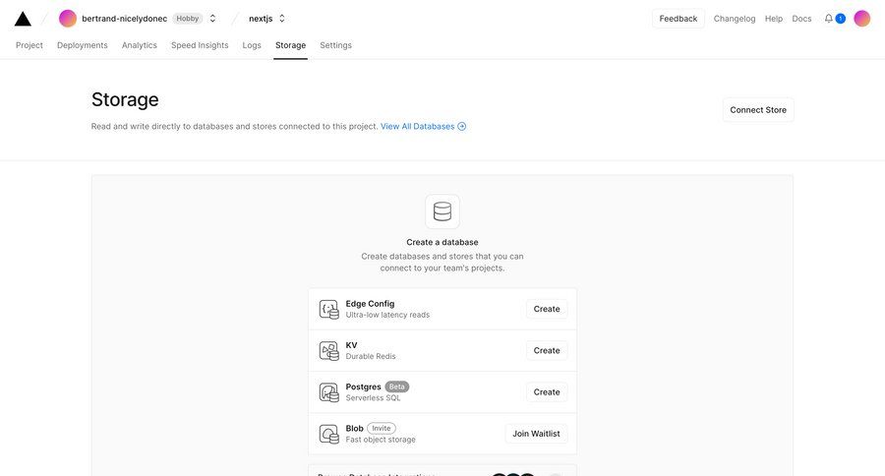Click the KV Durable Redis icon
The width and height of the screenshot is (885, 476).
328,351
